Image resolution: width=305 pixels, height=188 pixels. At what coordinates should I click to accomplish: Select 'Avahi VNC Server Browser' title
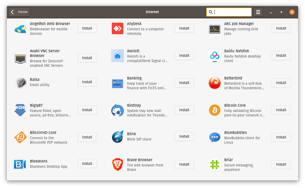point(45,53)
